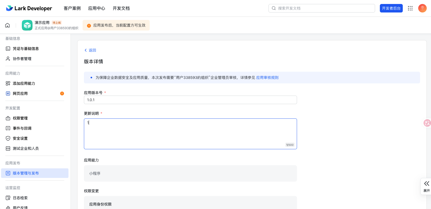Click the search magnifier icon
This screenshot has width=431, height=209.
274,8
